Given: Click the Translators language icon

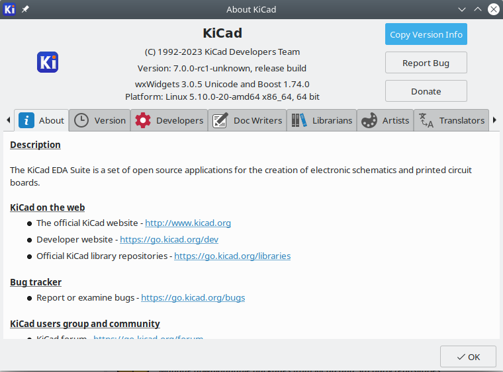Looking at the screenshot, I should coord(426,120).
